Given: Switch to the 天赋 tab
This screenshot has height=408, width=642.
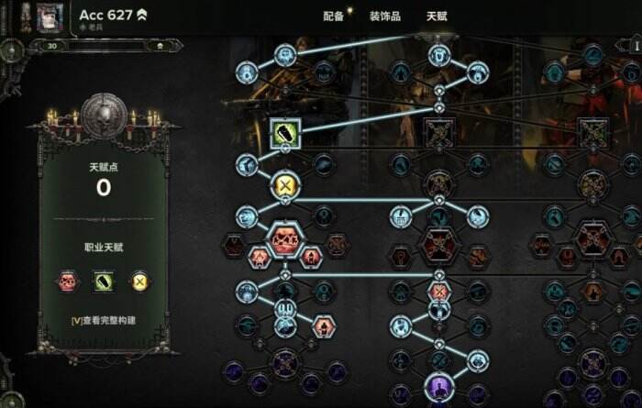Looking at the screenshot, I should click(437, 17).
